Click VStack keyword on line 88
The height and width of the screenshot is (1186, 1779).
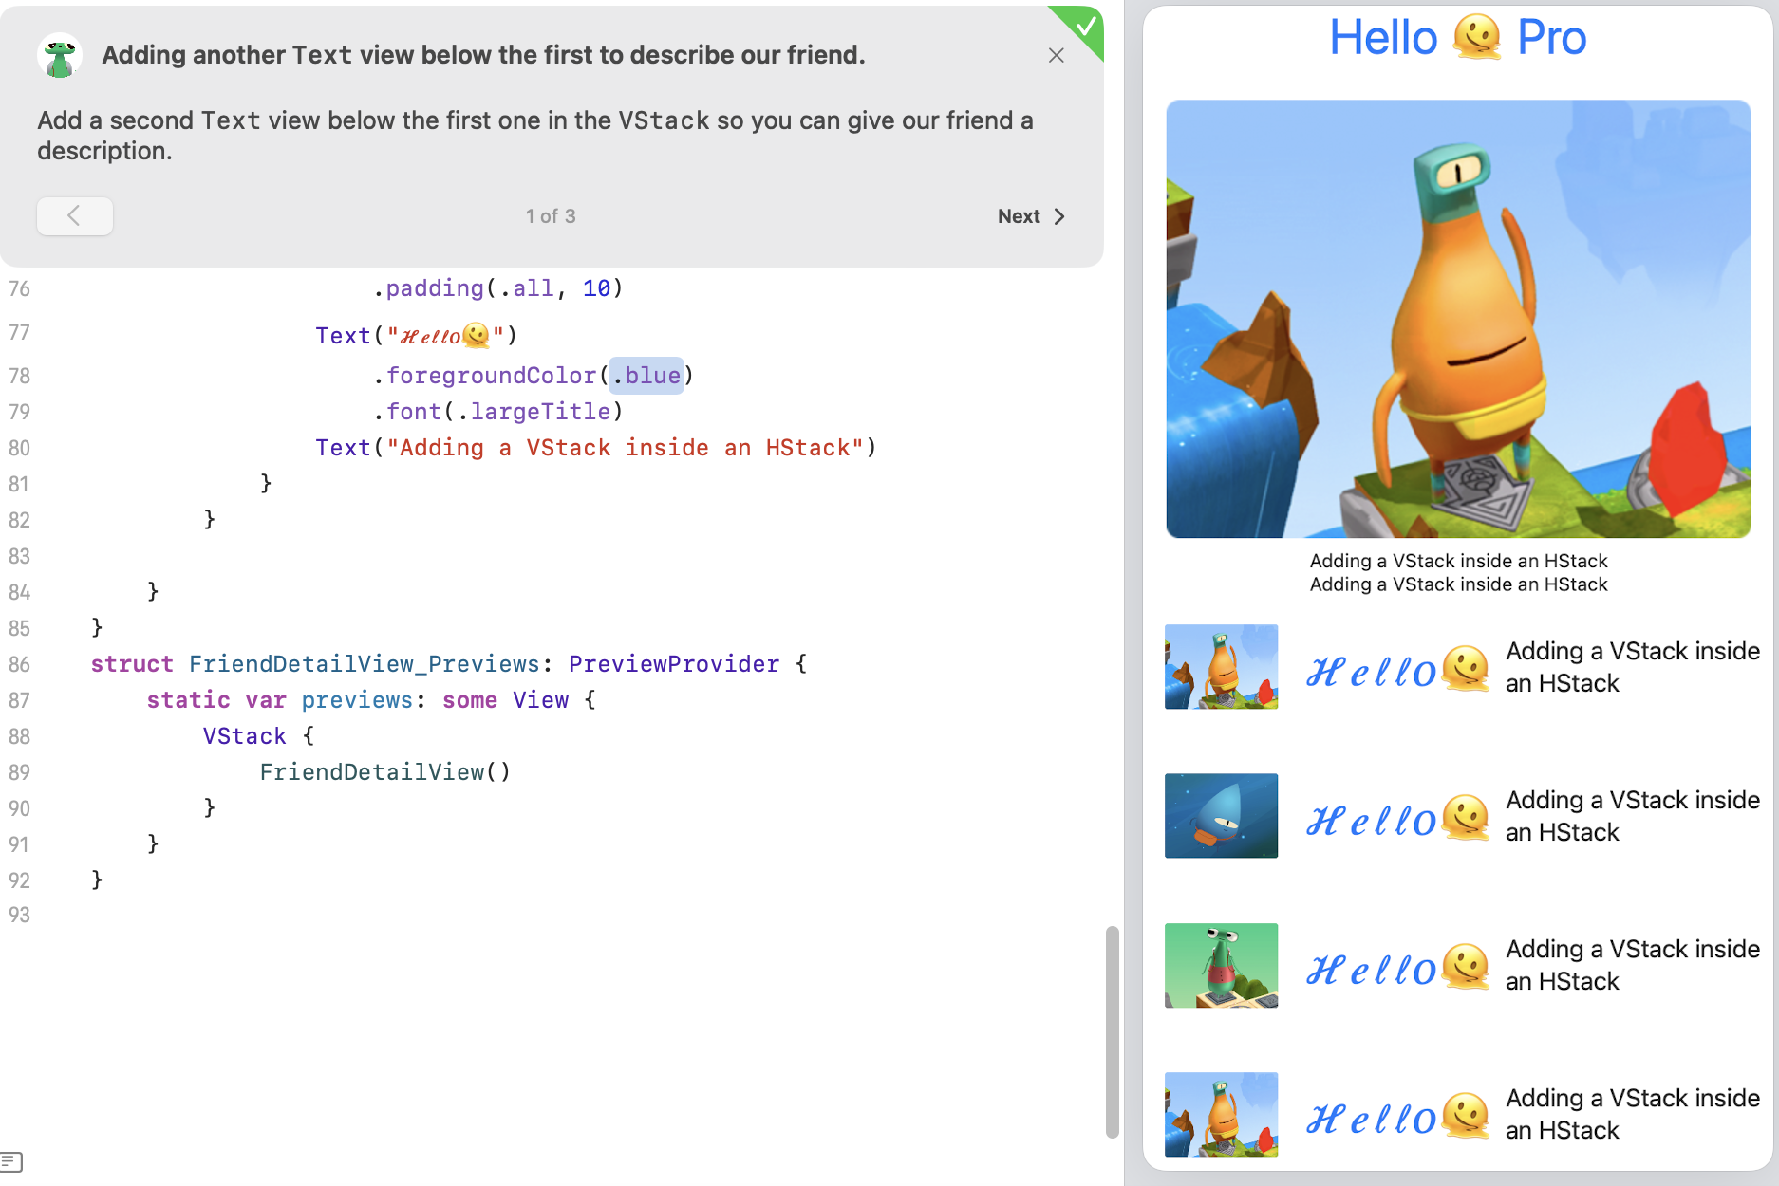point(244,736)
